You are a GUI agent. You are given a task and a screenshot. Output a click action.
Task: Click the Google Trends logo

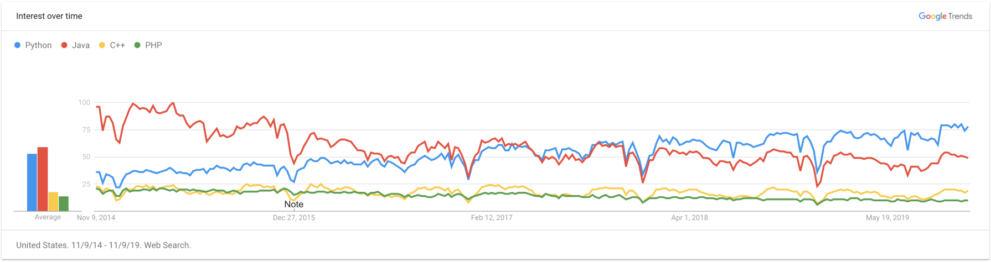click(945, 16)
